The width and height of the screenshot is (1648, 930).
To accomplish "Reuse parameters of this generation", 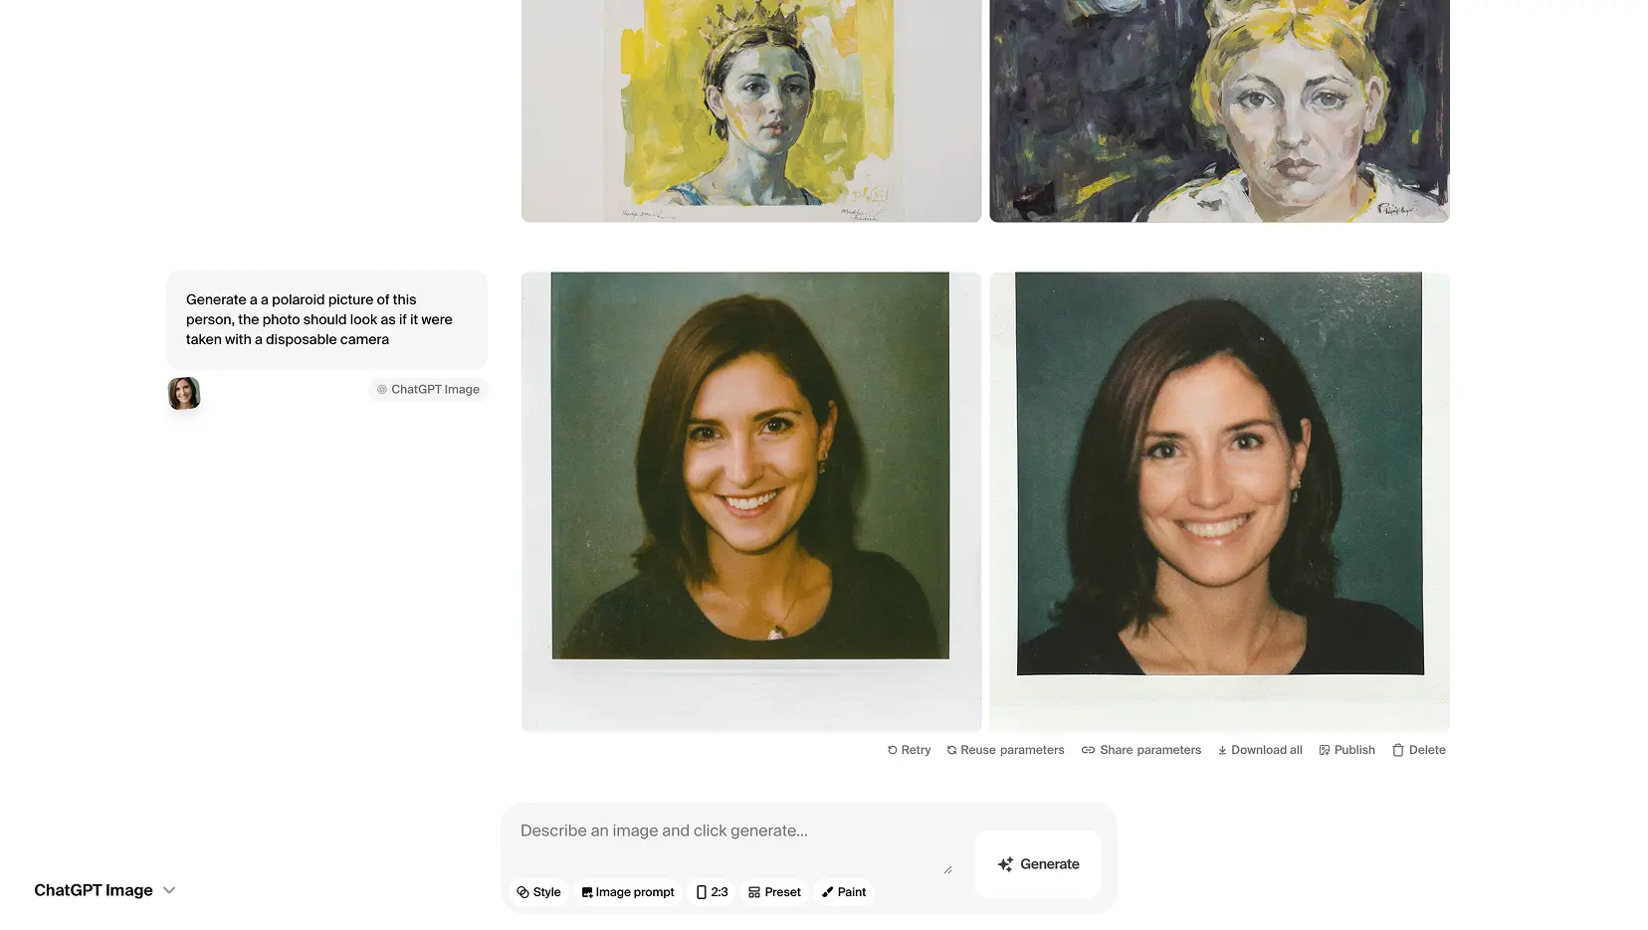I will click(1005, 750).
